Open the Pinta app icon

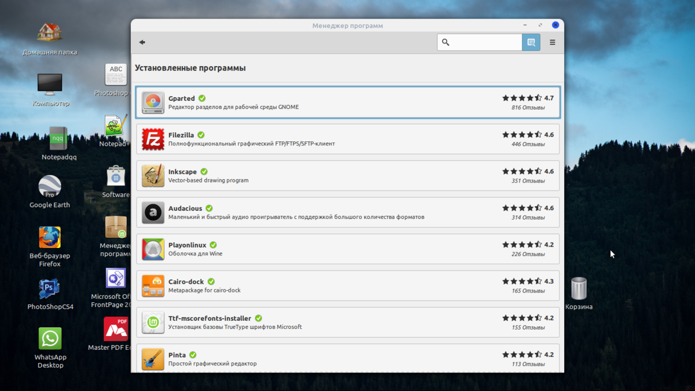153,359
